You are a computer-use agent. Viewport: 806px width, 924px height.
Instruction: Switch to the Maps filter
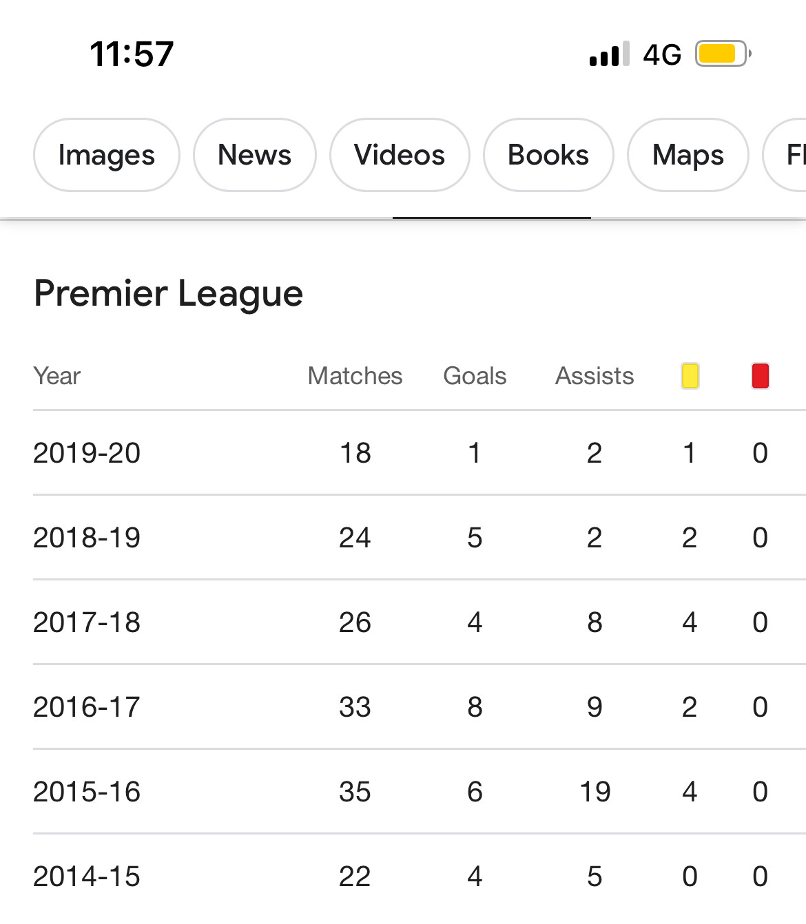click(x=688, y=155)
